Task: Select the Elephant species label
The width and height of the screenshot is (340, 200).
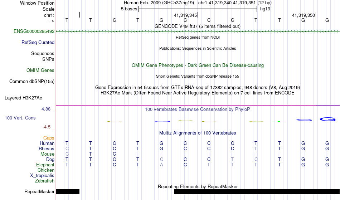Action: pos(45,165)
